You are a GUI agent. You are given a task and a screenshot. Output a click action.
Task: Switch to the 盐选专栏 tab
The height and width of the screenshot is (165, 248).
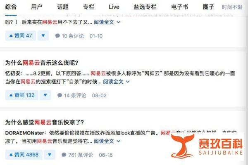click(x=145, y=7)
